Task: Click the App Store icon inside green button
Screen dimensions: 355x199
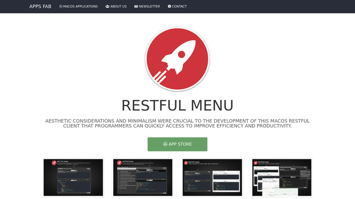Action: [165, 144]
